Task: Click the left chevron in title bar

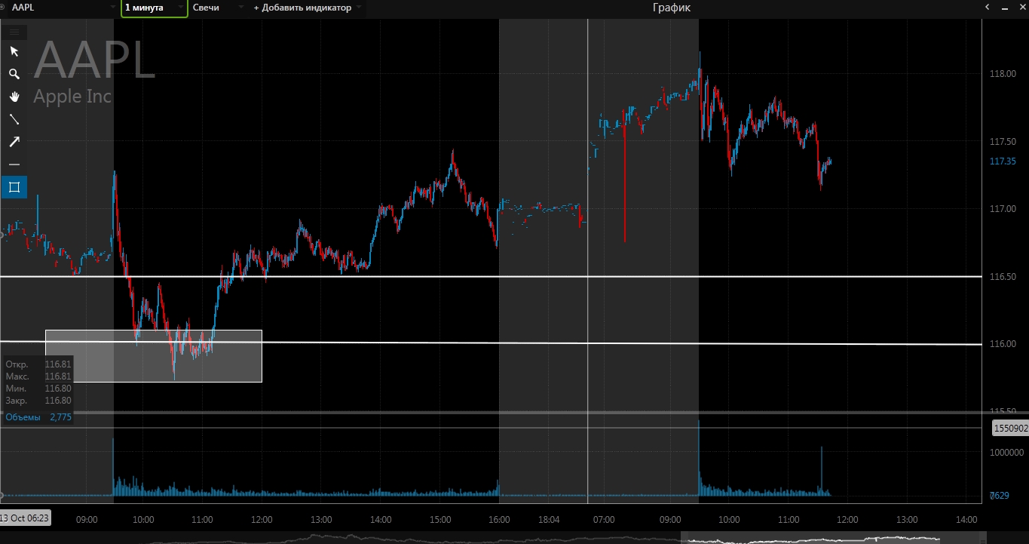Action: pyautogui.click(x=988, y=8)
